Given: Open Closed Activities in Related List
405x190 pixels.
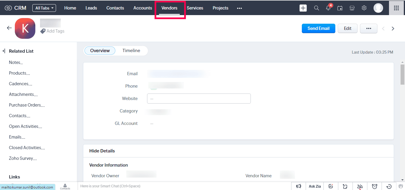Looking at the screenshot, I should 27,148.
